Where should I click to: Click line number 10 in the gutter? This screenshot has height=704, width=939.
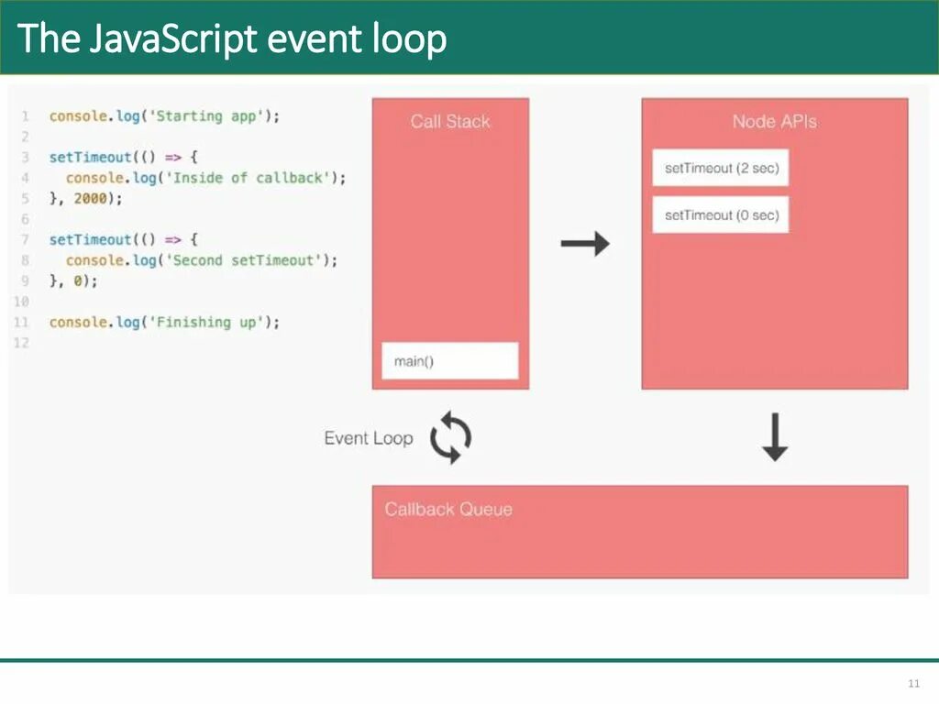click(22, 302)
